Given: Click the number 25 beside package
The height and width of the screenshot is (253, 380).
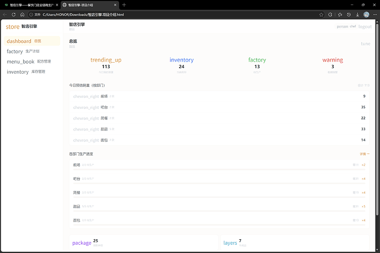Looking at the screenshot, I should [x=95, y=241].
